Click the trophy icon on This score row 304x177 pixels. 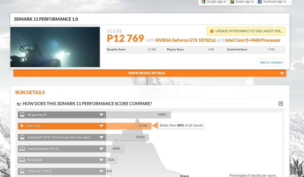pyautogui.click(x=22, y=126)
